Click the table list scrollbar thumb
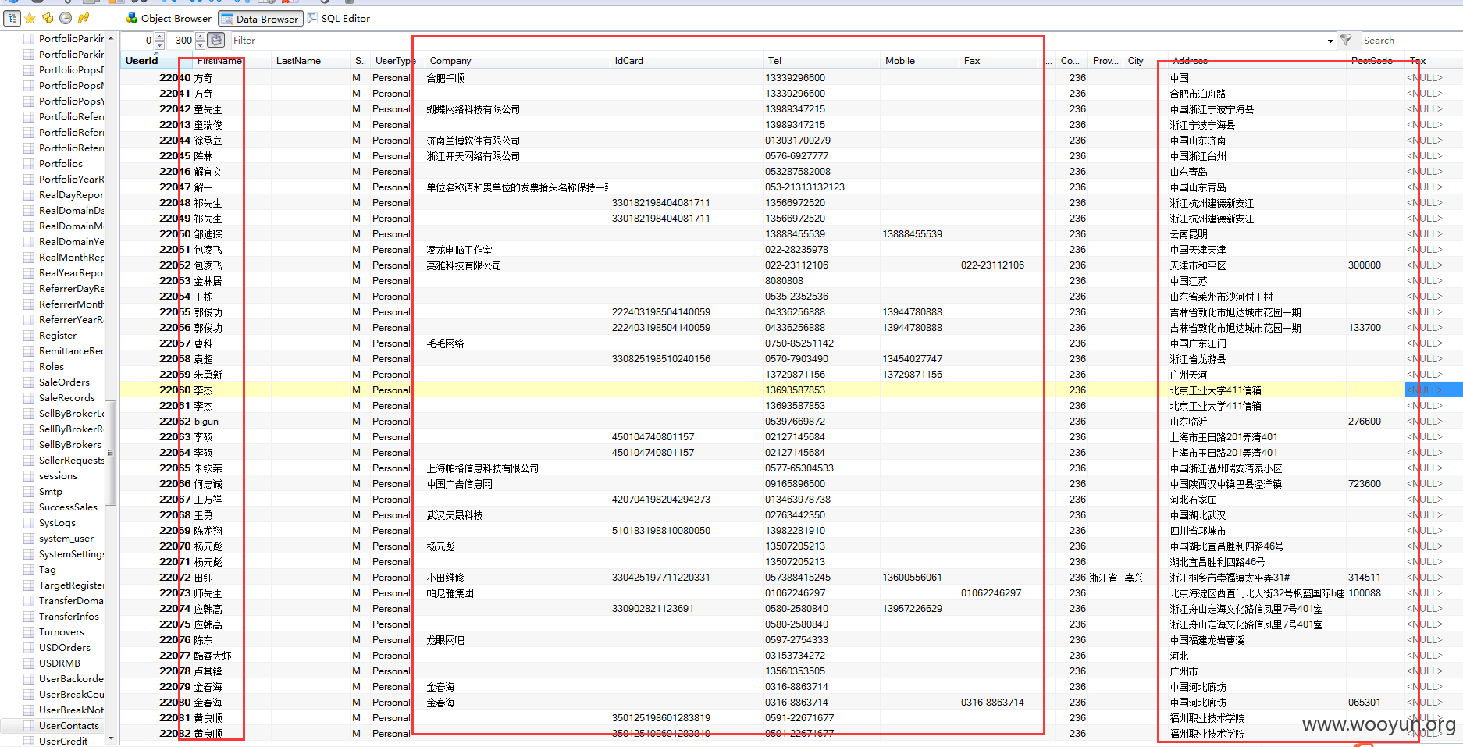 [x=111, y=453]
